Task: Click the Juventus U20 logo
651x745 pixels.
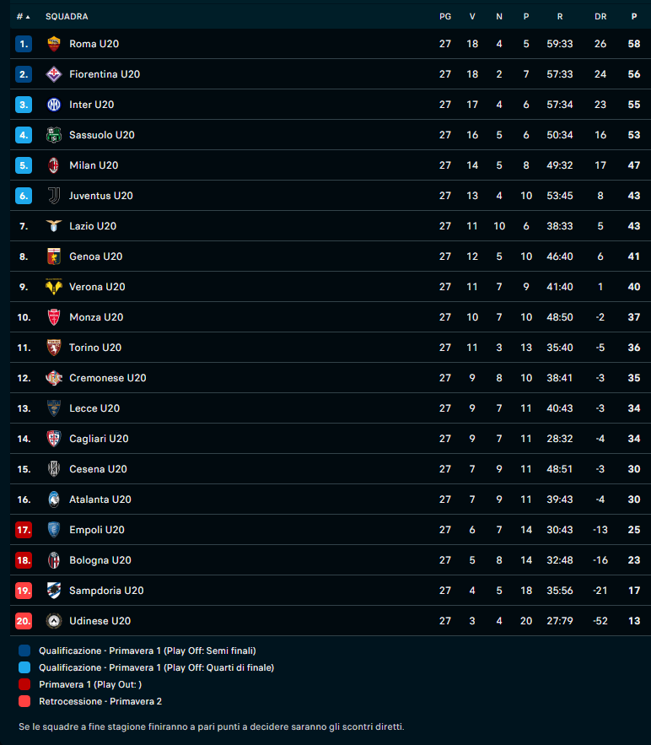Action: (54, 196)
